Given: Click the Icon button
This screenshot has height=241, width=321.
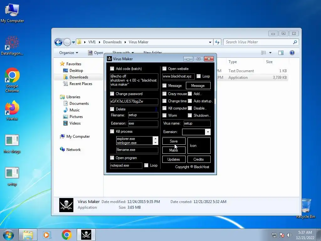Looking at the screenshot, I should pyautogui.click(x=199, y=146).
